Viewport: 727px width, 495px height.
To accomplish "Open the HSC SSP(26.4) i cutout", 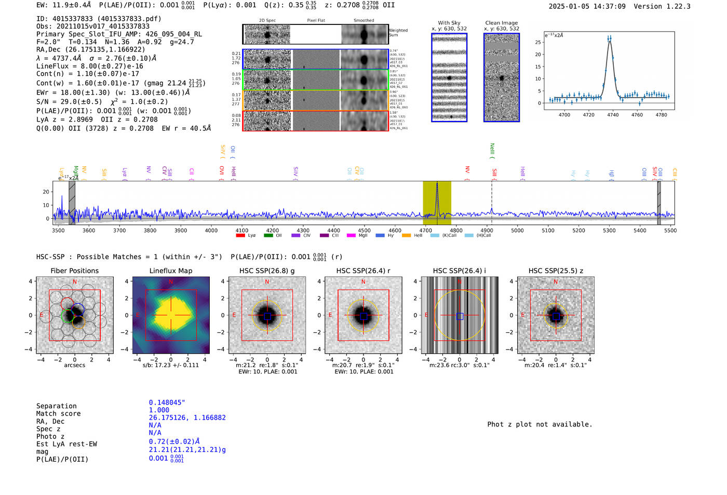I will click(460, 315).
